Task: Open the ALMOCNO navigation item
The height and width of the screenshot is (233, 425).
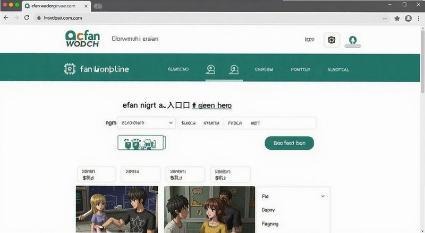Action: coord(178,69)
